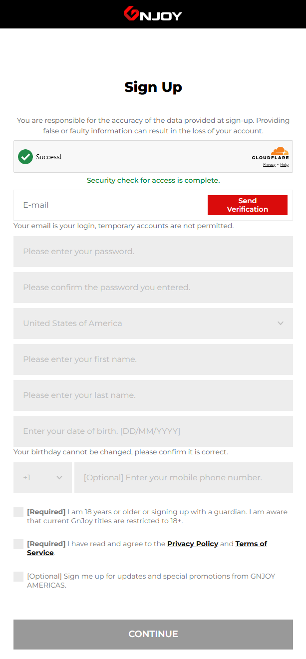Click the date of birth field
The width and height of the screenshot is (306, 659).
[153, 431]
